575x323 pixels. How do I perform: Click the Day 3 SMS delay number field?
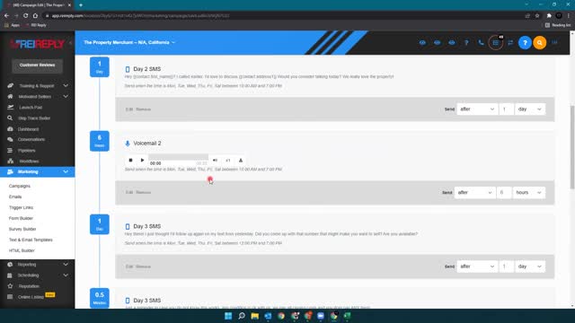point(506,266)
